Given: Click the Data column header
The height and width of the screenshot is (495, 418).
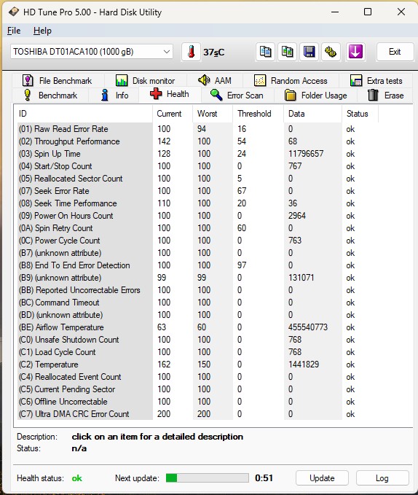Looking at the screenshot, I should (312, 114).
